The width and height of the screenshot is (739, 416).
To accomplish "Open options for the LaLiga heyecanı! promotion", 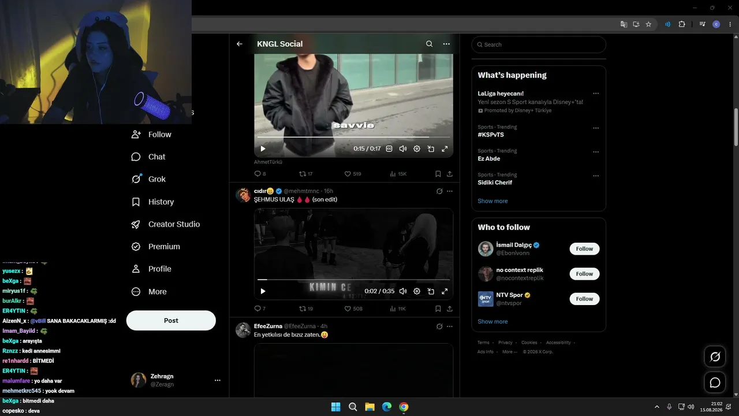I will pos(596,94).
